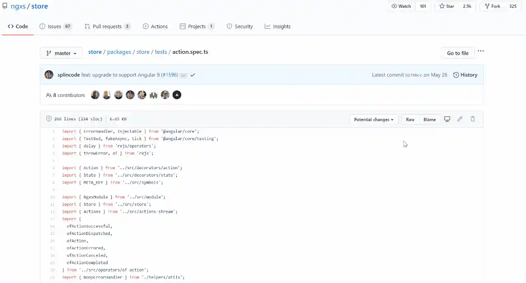Screen dimensions: 526x283
Task: Open the Blame view
Action: [x=429, y=120]
